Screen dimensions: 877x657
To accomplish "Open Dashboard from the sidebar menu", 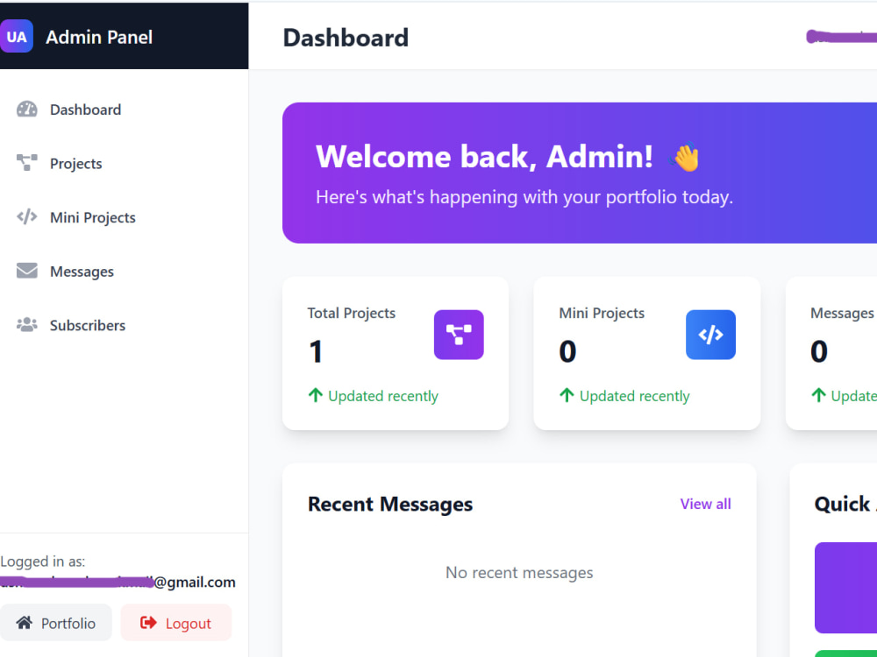I will click(86, 109).
